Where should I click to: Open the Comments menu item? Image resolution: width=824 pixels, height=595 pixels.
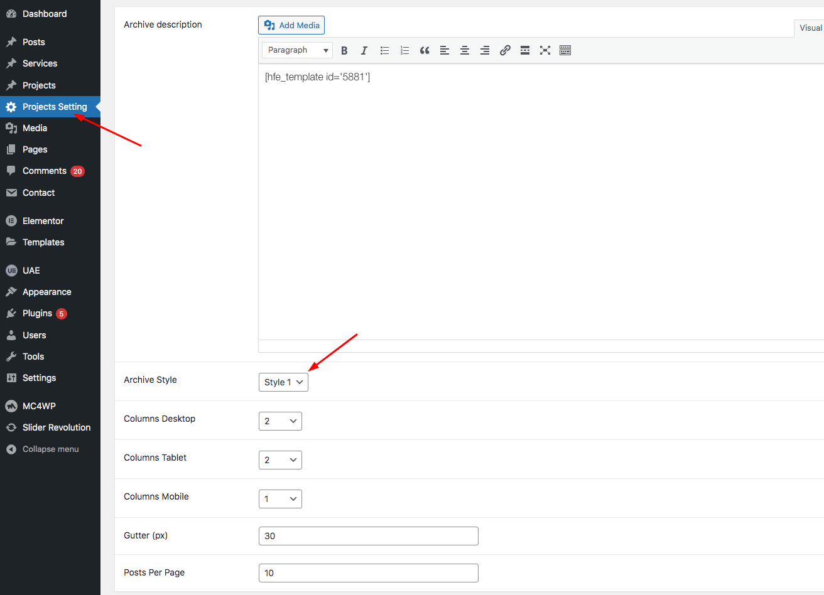tap(50, 171)
